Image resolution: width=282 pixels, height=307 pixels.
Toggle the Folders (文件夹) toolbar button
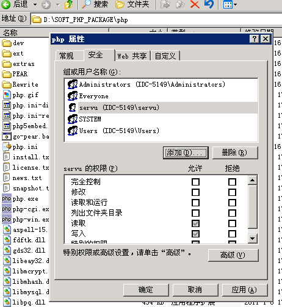pyautogui.click(x=132, y=4)
